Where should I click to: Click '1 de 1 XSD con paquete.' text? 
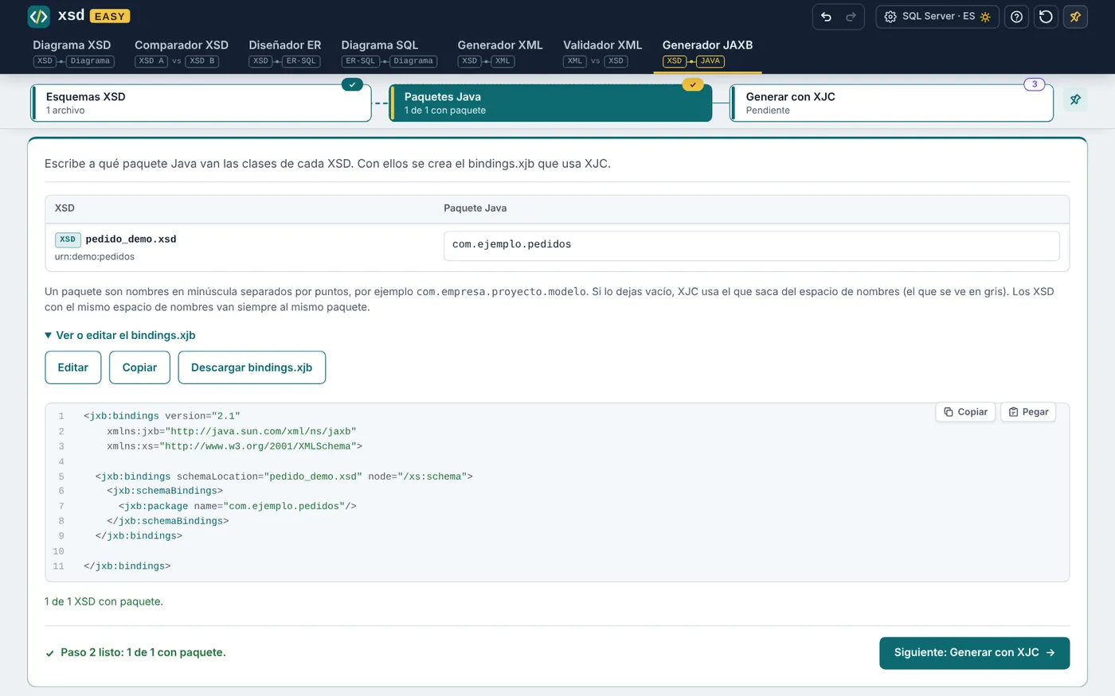click(104, 602)
